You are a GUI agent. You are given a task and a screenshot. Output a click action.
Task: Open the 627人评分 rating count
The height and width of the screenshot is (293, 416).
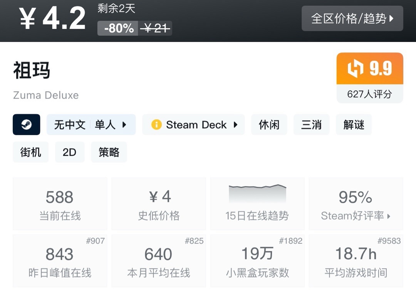point(369,94)
